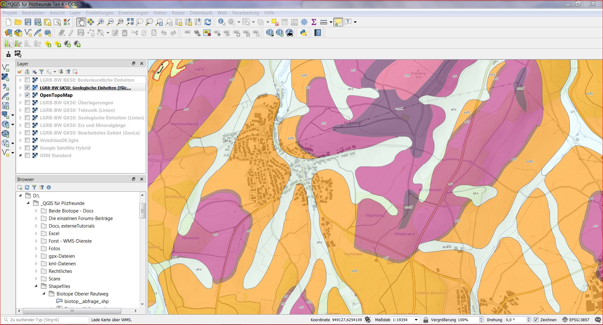Expand the Excel folder in Browser
The height and width of the screenshot is (325, 603).
pyautogui.click(x=36, y=234)
